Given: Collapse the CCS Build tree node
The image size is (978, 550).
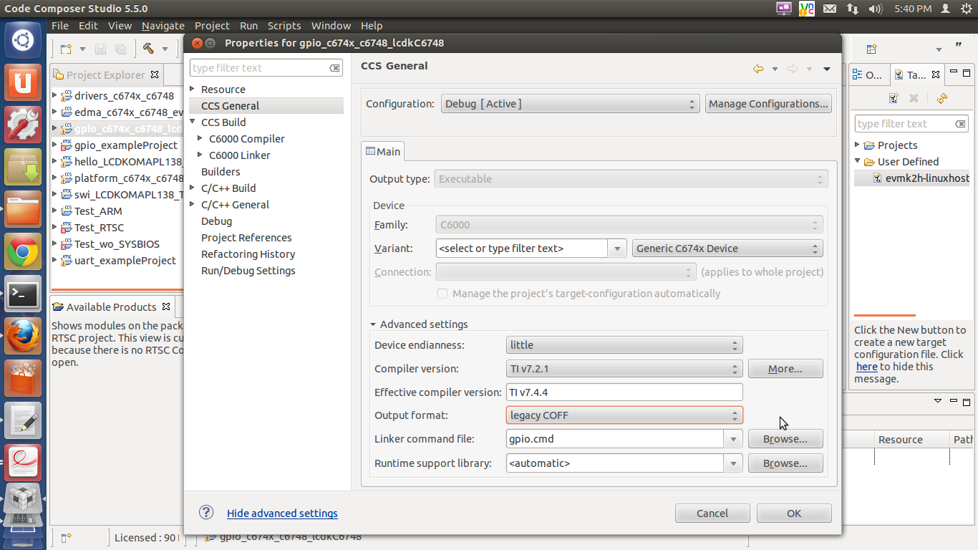Looking at the screenshot, I should click(193, 122).
